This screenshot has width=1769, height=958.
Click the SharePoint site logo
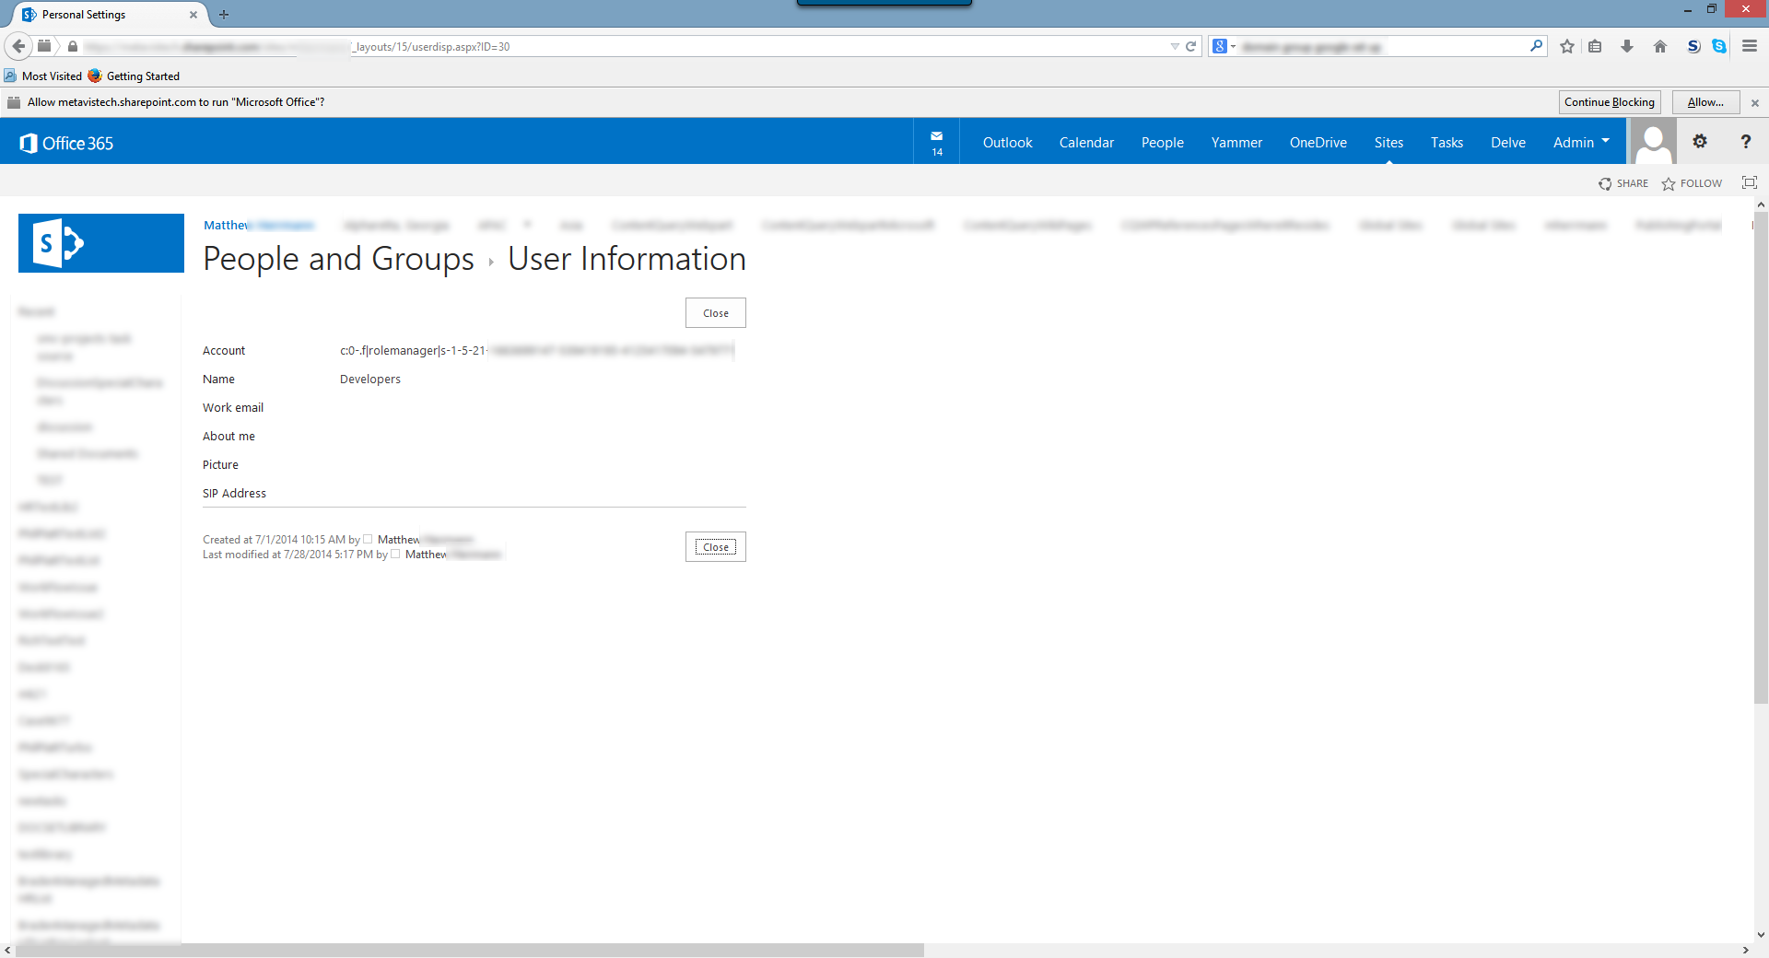coord(101,243)
